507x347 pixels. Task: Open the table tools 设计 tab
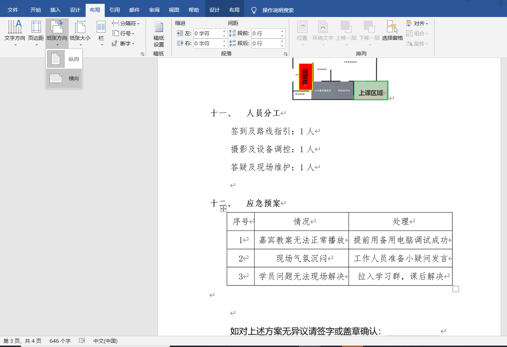pyautogui.click(x=214, y=10)
